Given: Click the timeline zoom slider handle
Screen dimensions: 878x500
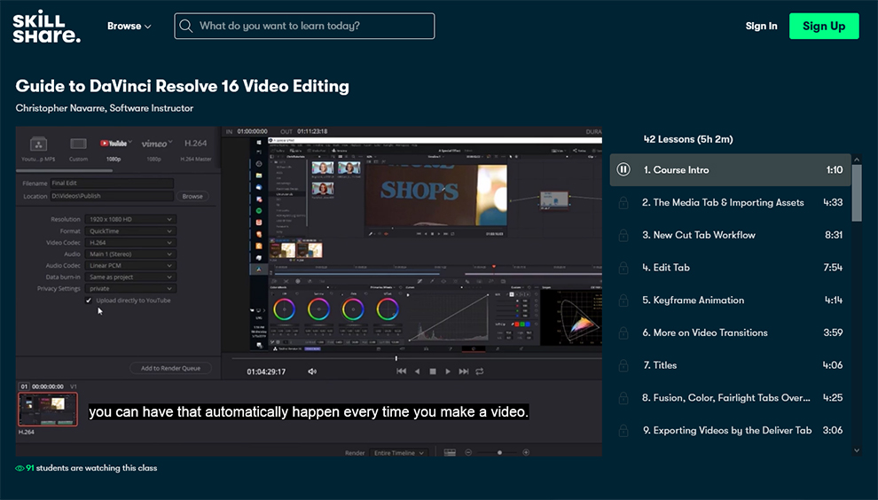Looking at the screenshot, I should coord(499,452).
